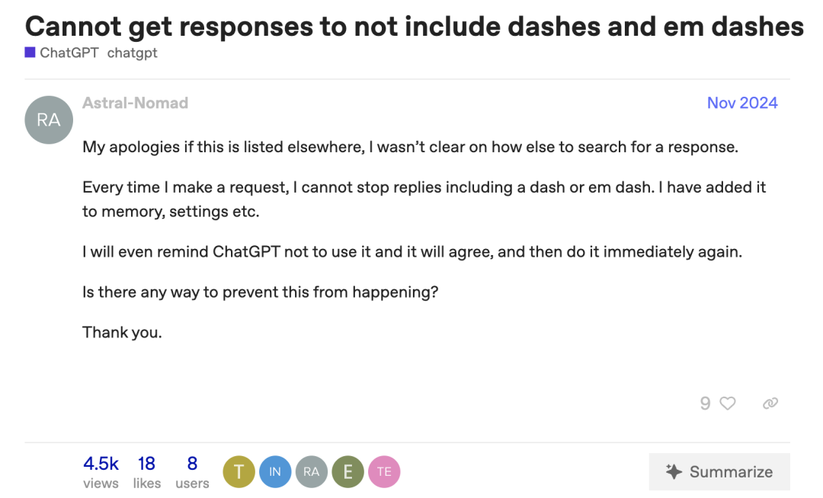Click the sparkle icon on Summarize
The image size is (823, 498).
(674, 472)
